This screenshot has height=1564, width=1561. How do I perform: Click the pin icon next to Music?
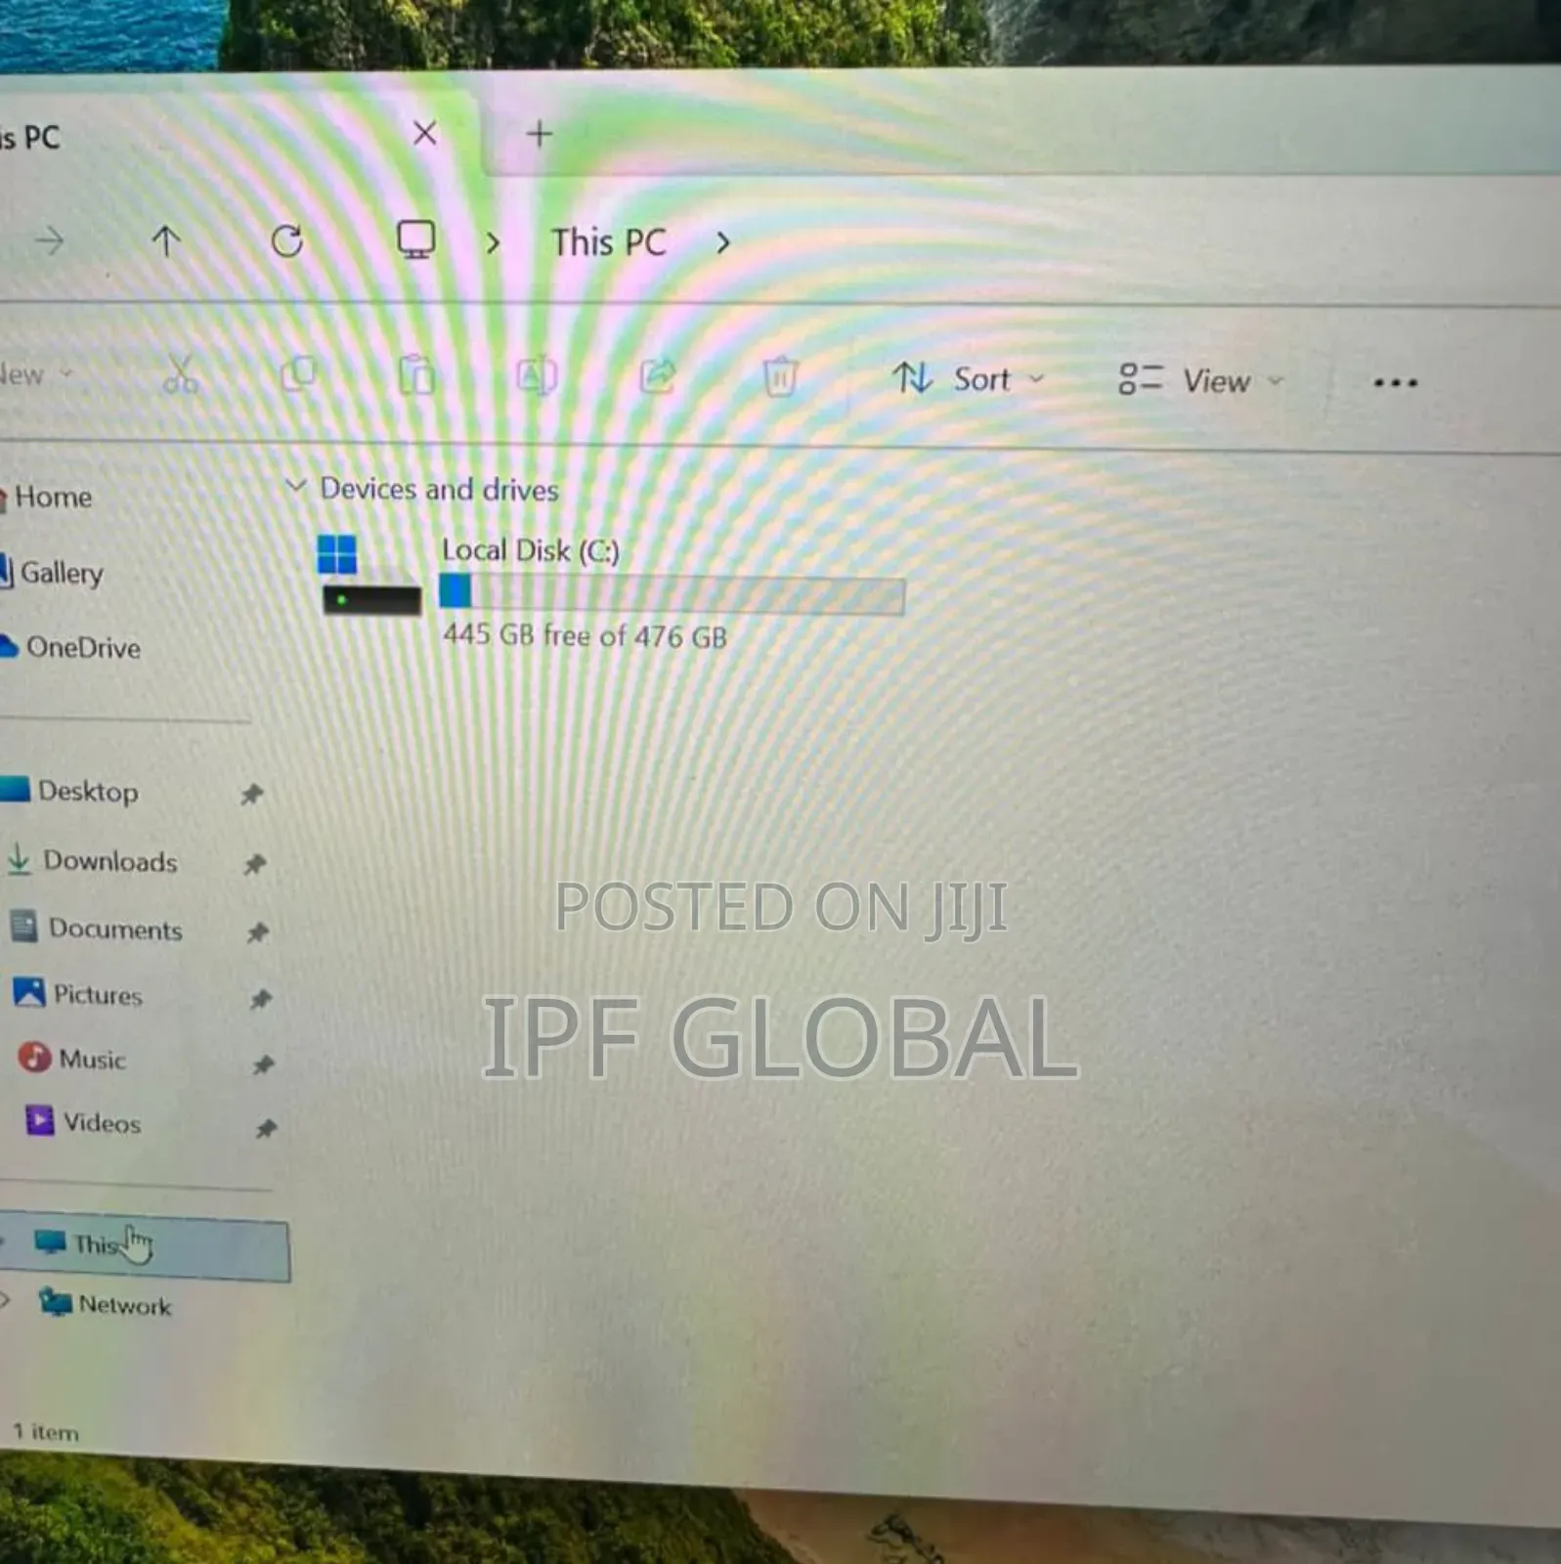click(x=263, y=1064)
